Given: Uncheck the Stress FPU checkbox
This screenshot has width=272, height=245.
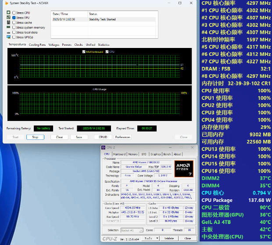Looking at the screenshot, I should point(14,18).
